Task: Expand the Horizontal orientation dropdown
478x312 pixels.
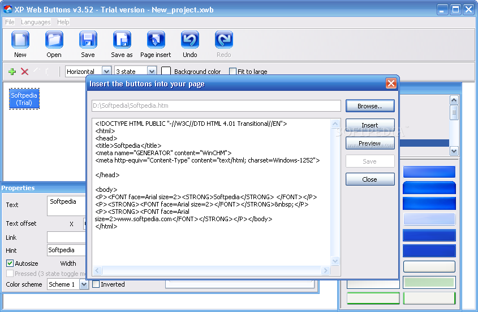Action: [106, 72]
